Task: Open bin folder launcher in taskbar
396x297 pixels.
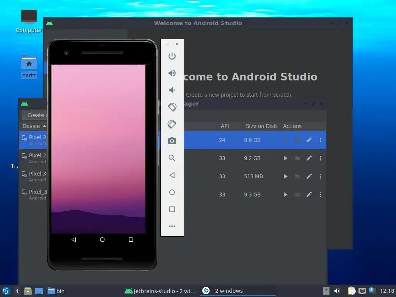Action: tap(56, 291)
